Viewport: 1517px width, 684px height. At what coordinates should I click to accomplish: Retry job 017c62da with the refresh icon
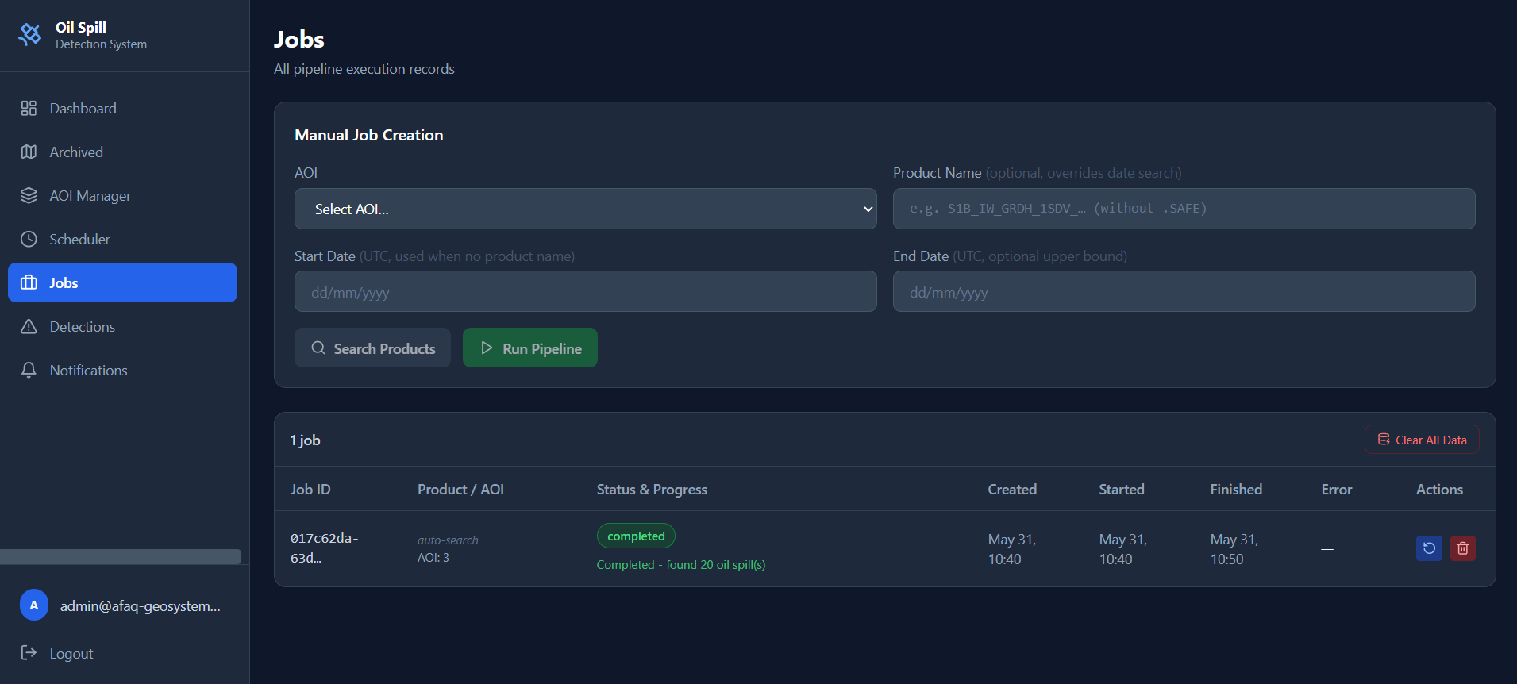(x=1429, y=548)
